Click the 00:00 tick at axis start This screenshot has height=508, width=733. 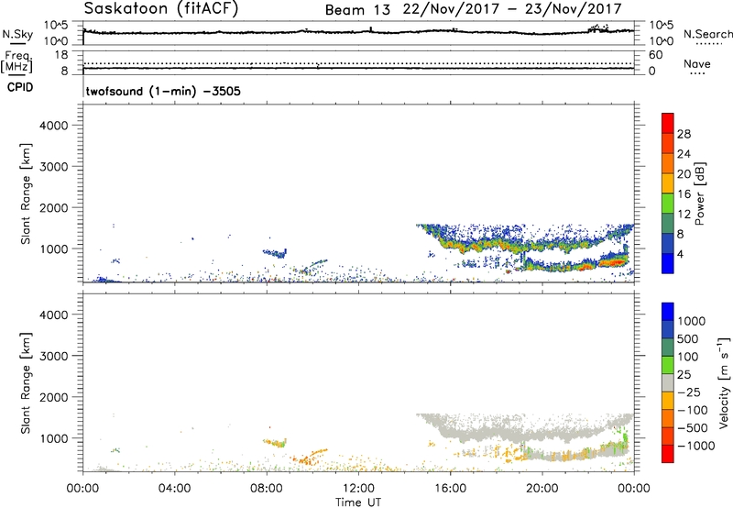click(82, 489)
